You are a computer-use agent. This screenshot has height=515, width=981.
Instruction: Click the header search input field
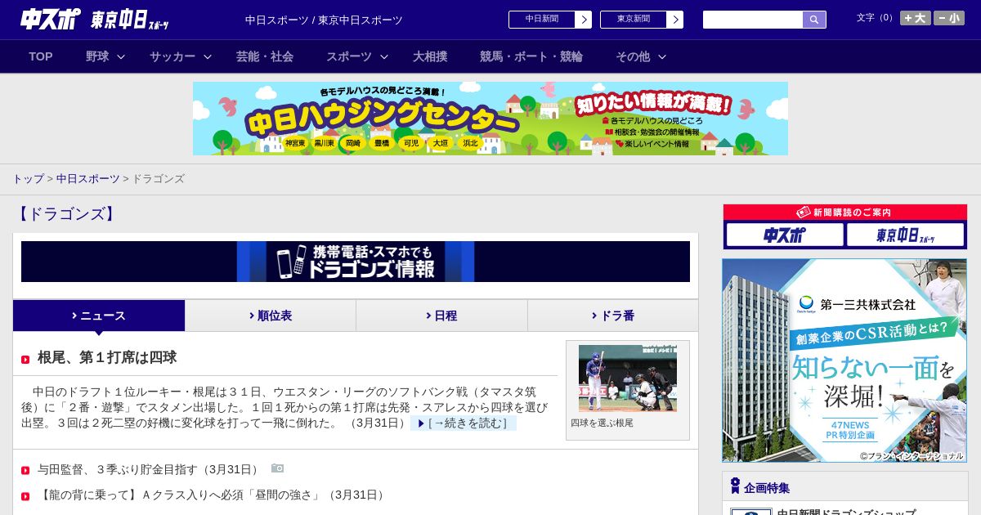[x=753, y=20]
